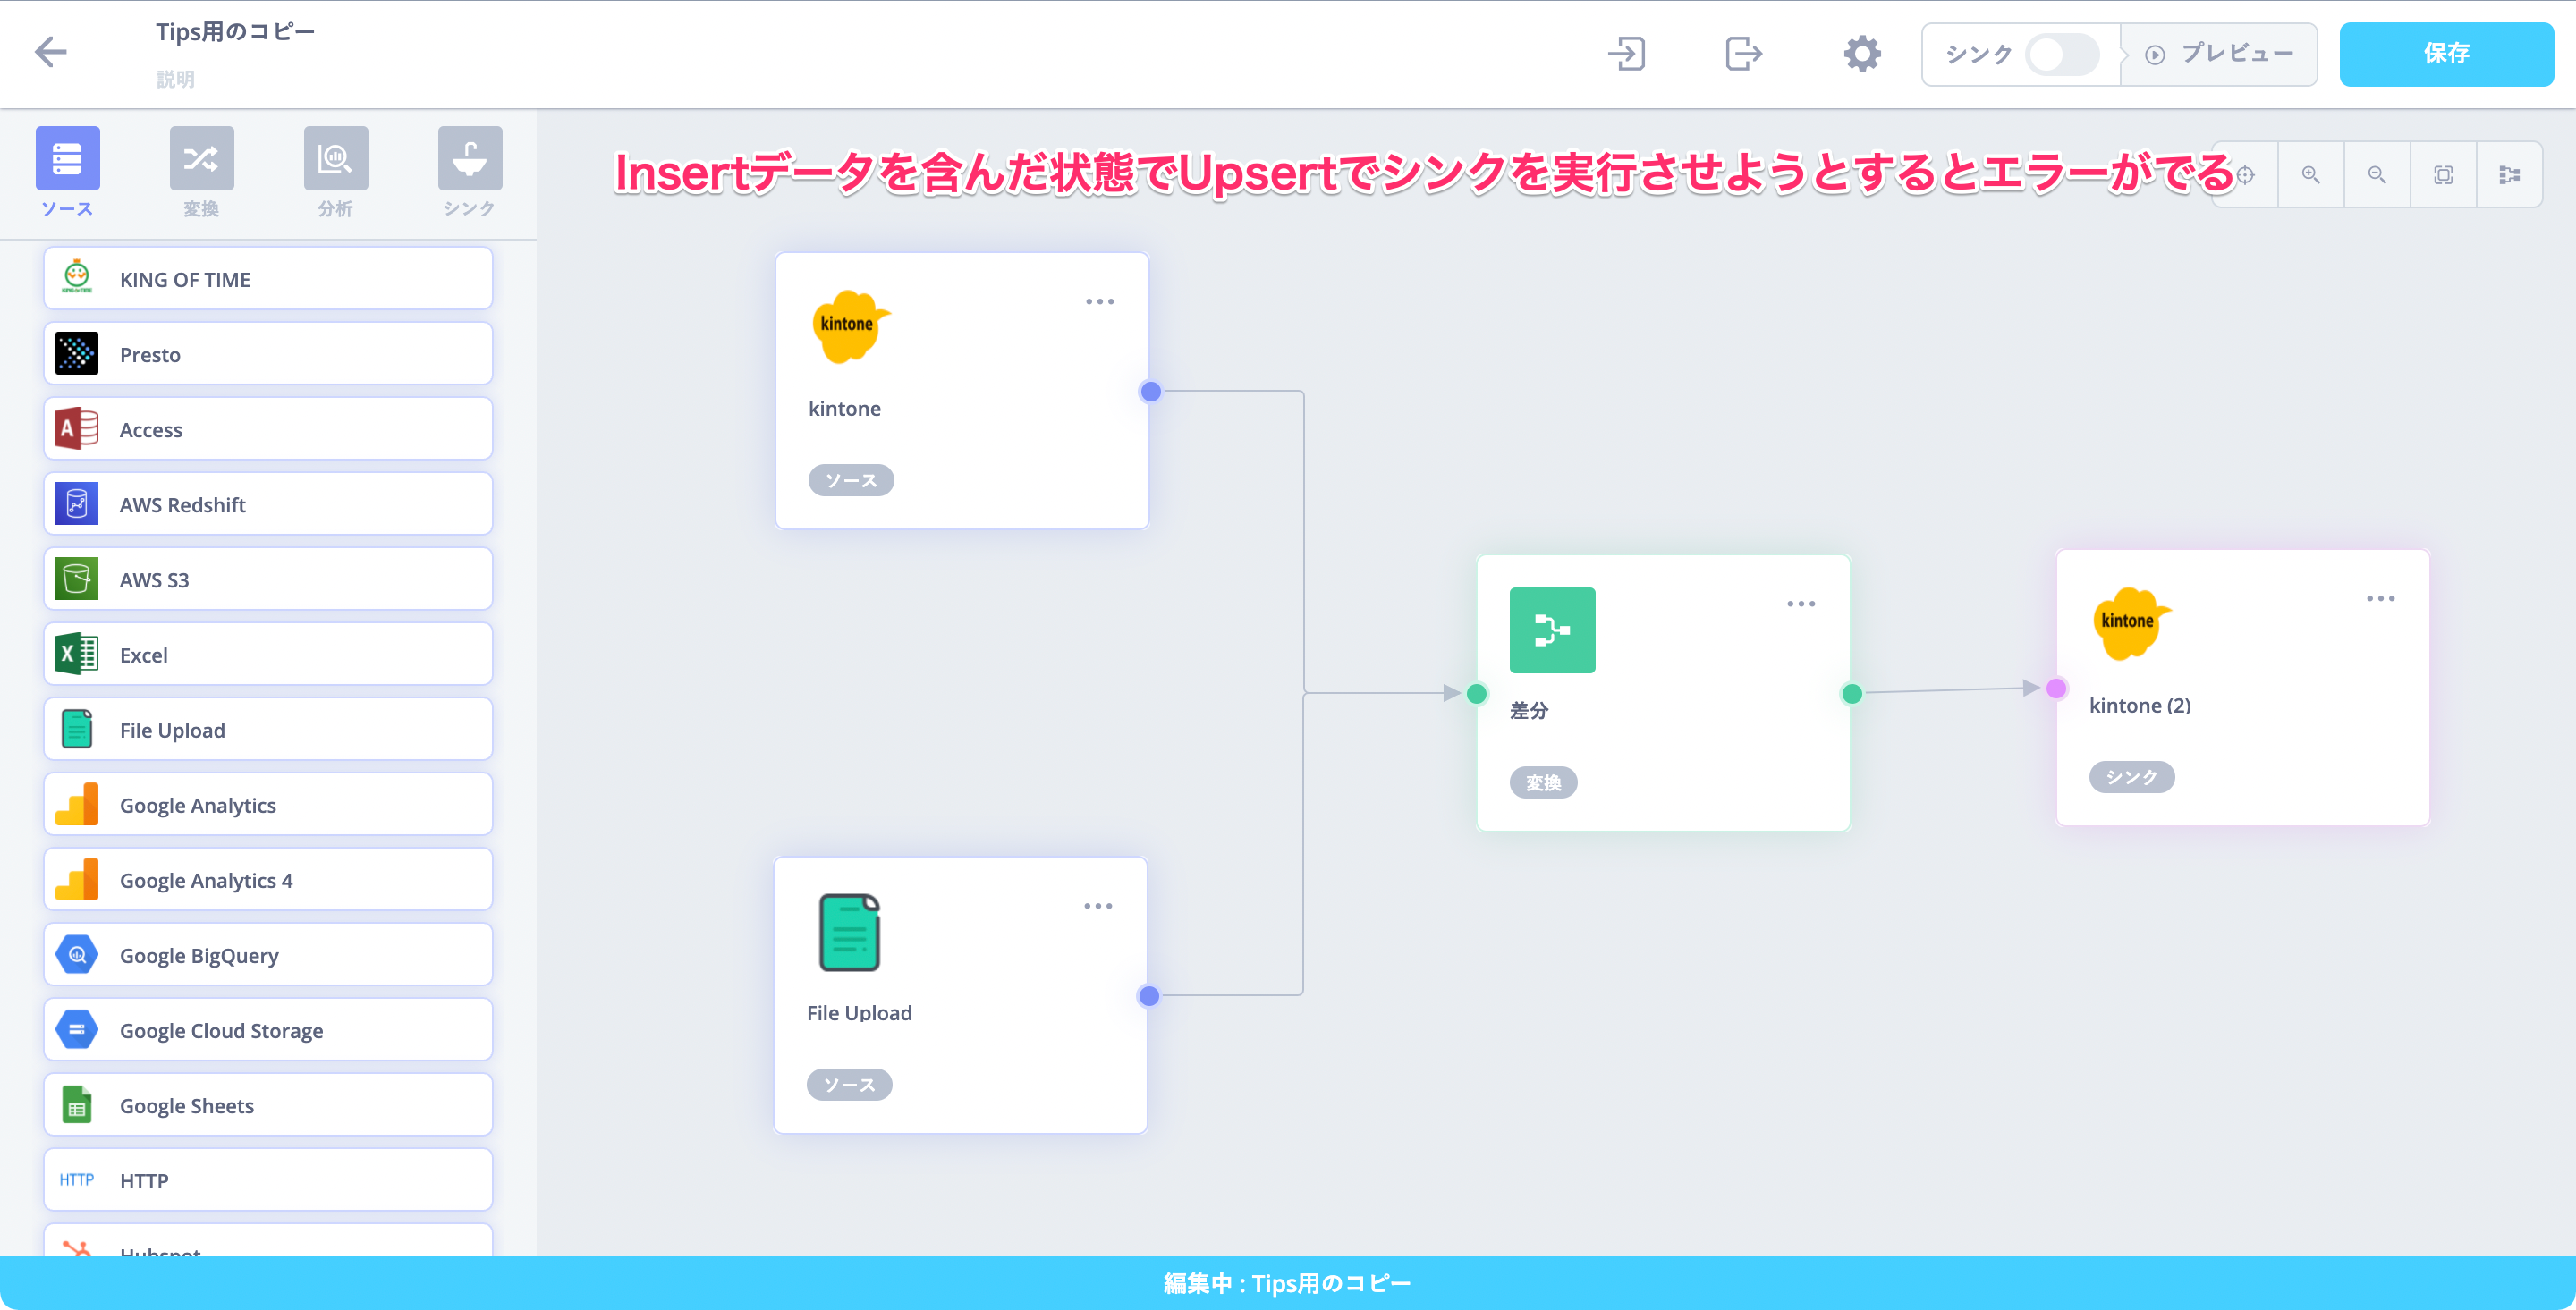
Task: Zoom out on the canvas
Action: coord(2377,175)
